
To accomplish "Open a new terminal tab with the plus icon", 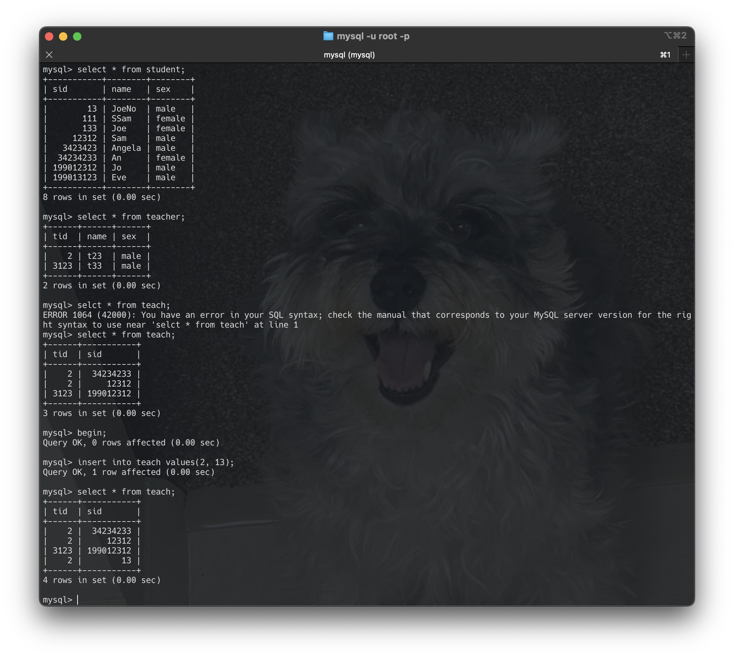I will click(x=686, y=54).
